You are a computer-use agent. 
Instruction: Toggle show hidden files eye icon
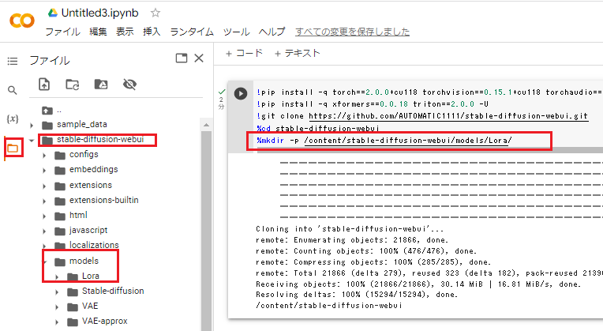pyautogui.click(x=129, y=84)
